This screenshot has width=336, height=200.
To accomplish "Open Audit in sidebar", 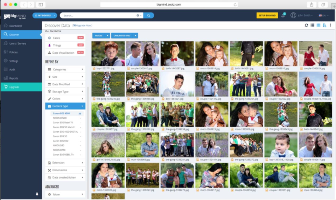I will pyautogui.click(x=21, y=69).
